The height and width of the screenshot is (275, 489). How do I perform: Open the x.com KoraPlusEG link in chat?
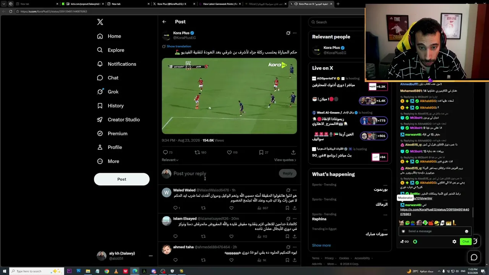pos(435,212)
